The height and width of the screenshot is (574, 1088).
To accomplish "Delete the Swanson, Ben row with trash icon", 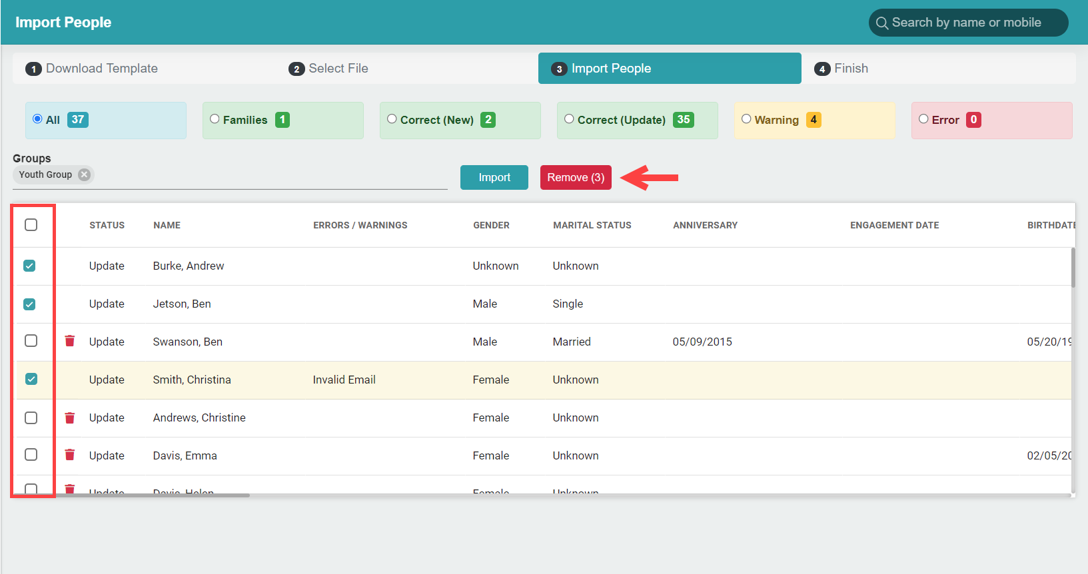I will 70,341.
